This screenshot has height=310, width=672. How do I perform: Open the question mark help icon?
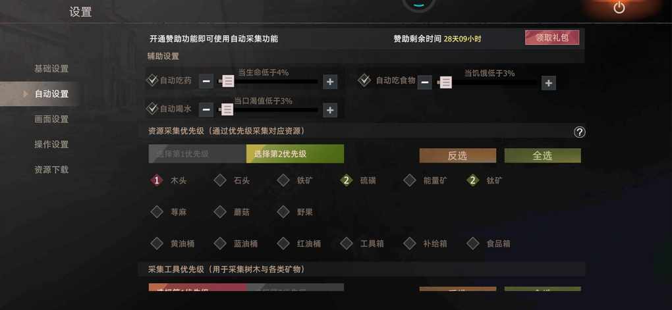click(579, 132)
